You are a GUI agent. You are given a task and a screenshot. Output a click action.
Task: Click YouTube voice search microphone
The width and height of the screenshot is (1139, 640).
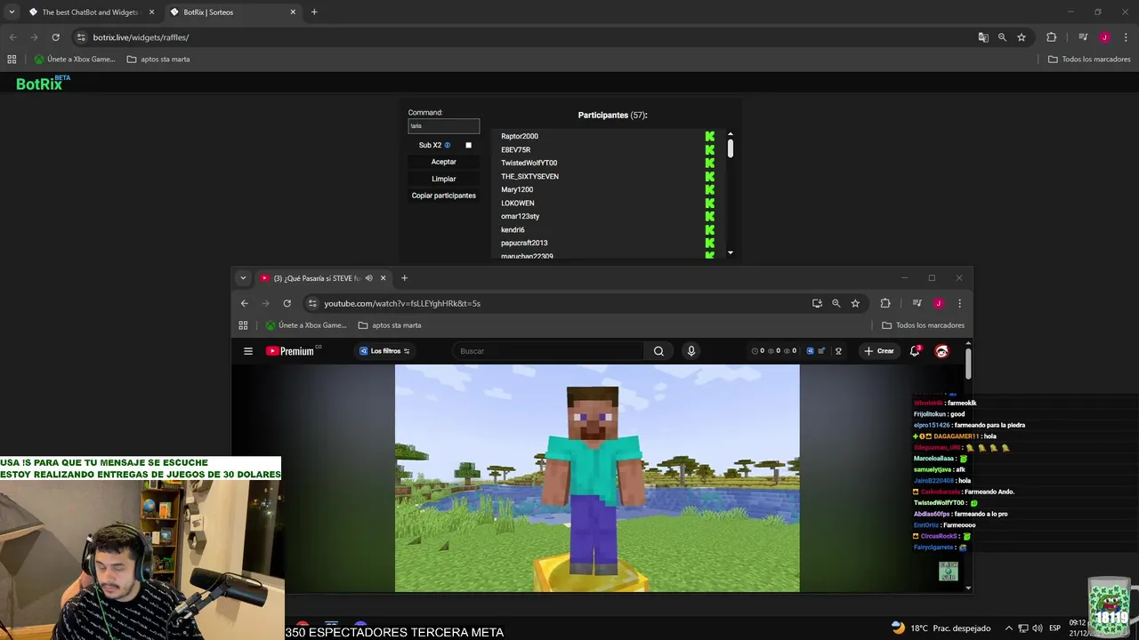point(691,351)
